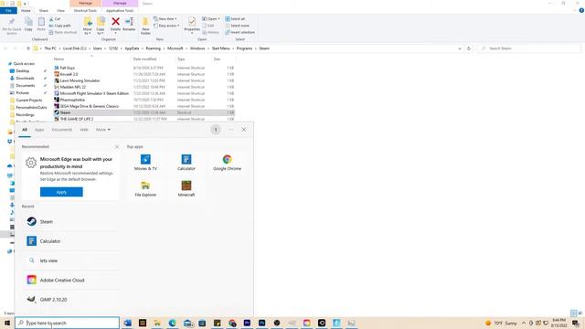Switch to Apps tab in search panel

pos(39,130)
